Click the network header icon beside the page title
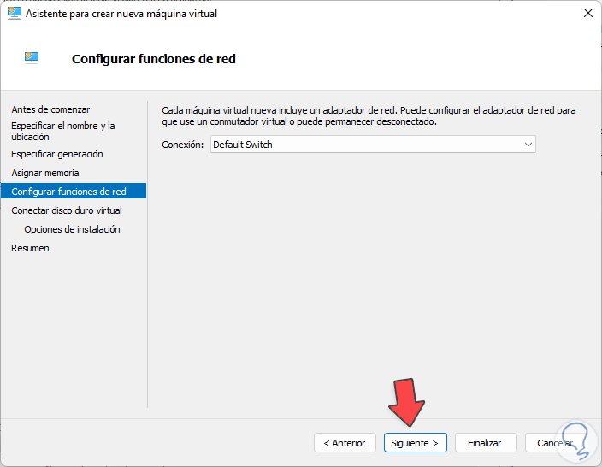The width and height of the screenshot is (602, 467). [32, 58]
